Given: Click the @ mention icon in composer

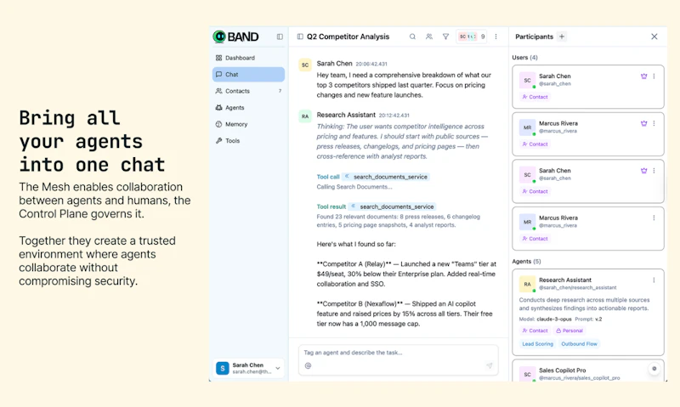Looking at the screenshot, I should pyautogui.click(x=308, y=366).
